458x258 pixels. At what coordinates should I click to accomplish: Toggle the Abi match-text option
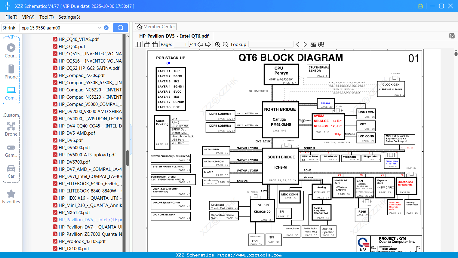point(313,44)
